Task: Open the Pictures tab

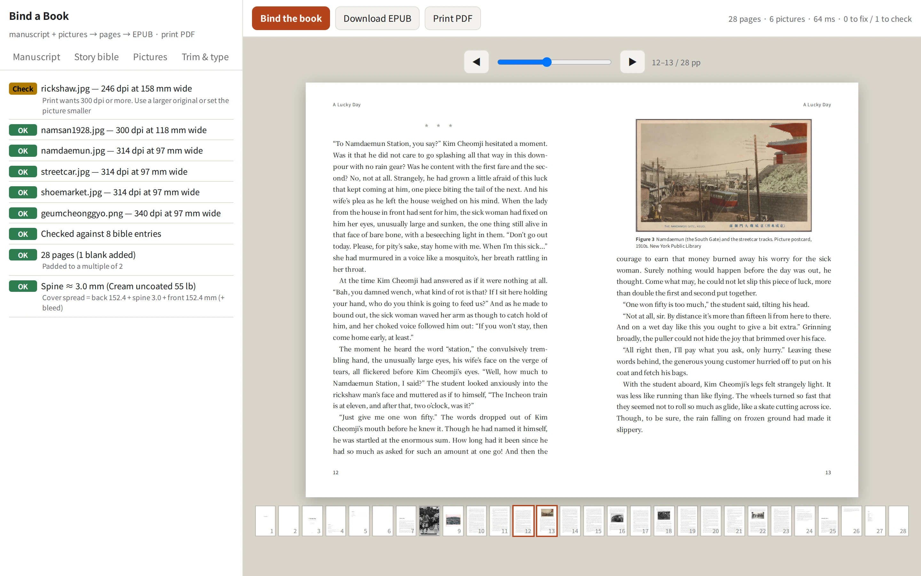Action: tap(150, 57)
